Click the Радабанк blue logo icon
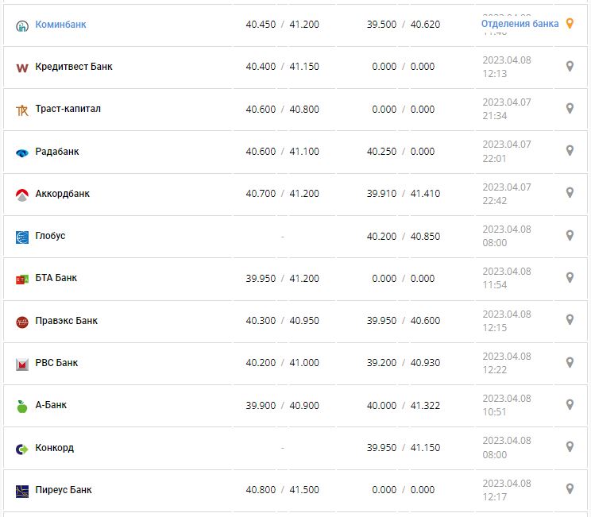The height and width of the screenshot is (517, 591). tap(22, 152)
